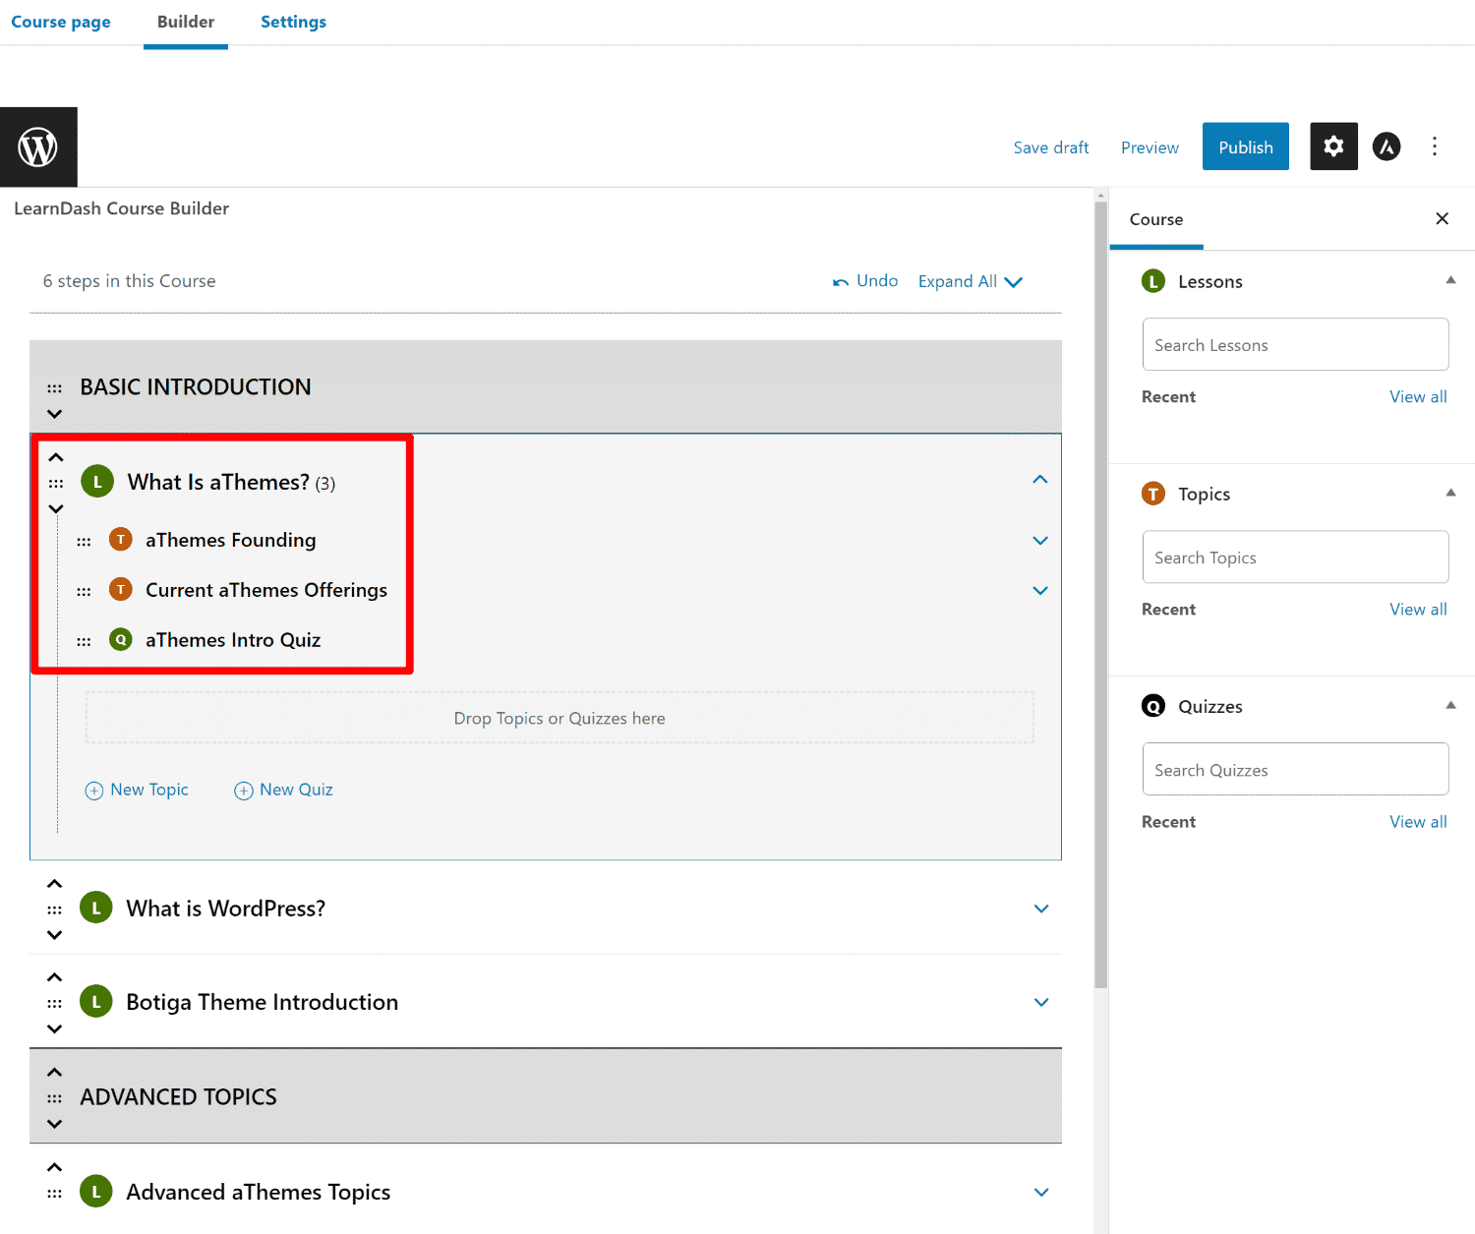Image resolution: width=1475 pixels, height=1234 pixels.
Task: Expand the Current aThemes Offerings topic
Action: click(1040, 591)
